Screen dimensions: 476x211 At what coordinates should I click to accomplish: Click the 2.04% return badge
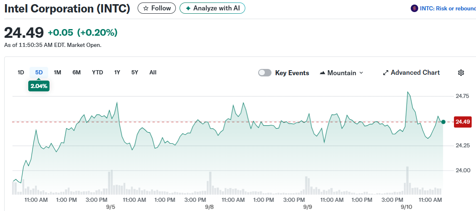click(39, 86)
